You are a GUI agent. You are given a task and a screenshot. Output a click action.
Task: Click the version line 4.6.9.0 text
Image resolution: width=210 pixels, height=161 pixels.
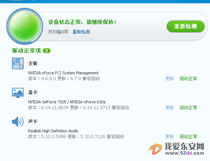(x=64, y=78)
